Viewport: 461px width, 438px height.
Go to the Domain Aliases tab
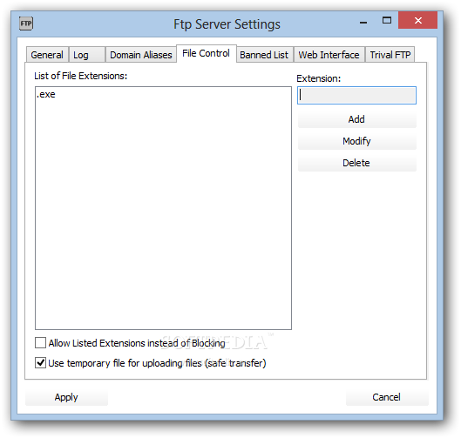(x=141, y=55)
